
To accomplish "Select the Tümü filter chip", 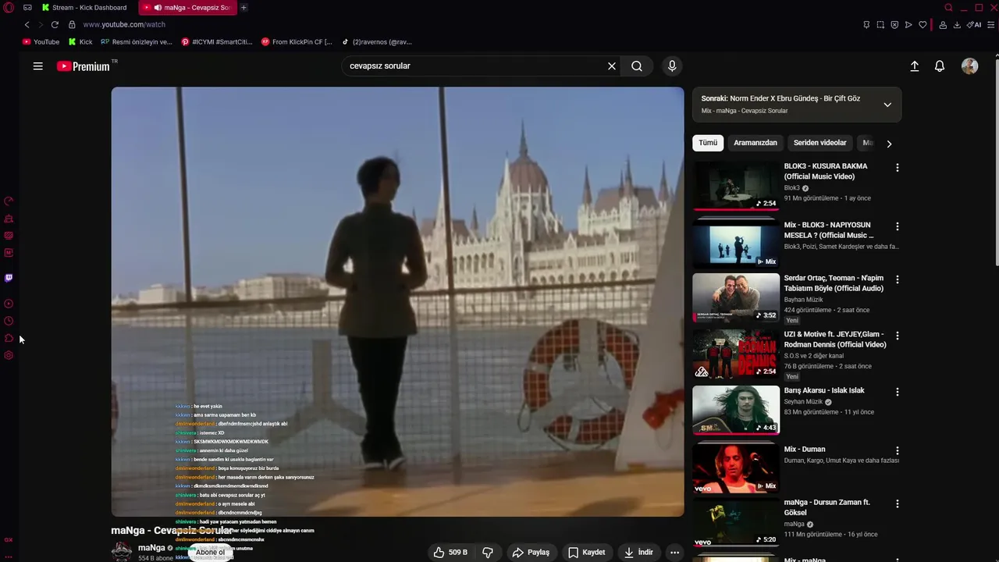I will 708,143.
